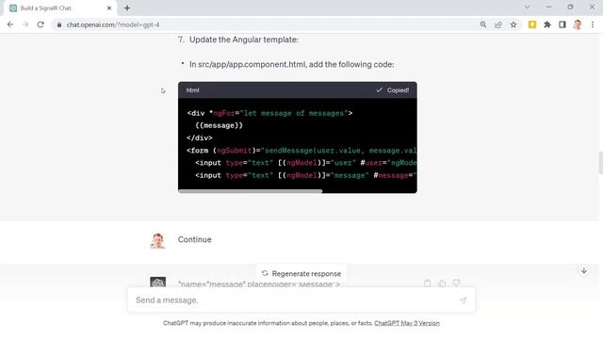Open the yellow extension icon
The width and height of the screenshot is (603, 339).
pos(532,24)
